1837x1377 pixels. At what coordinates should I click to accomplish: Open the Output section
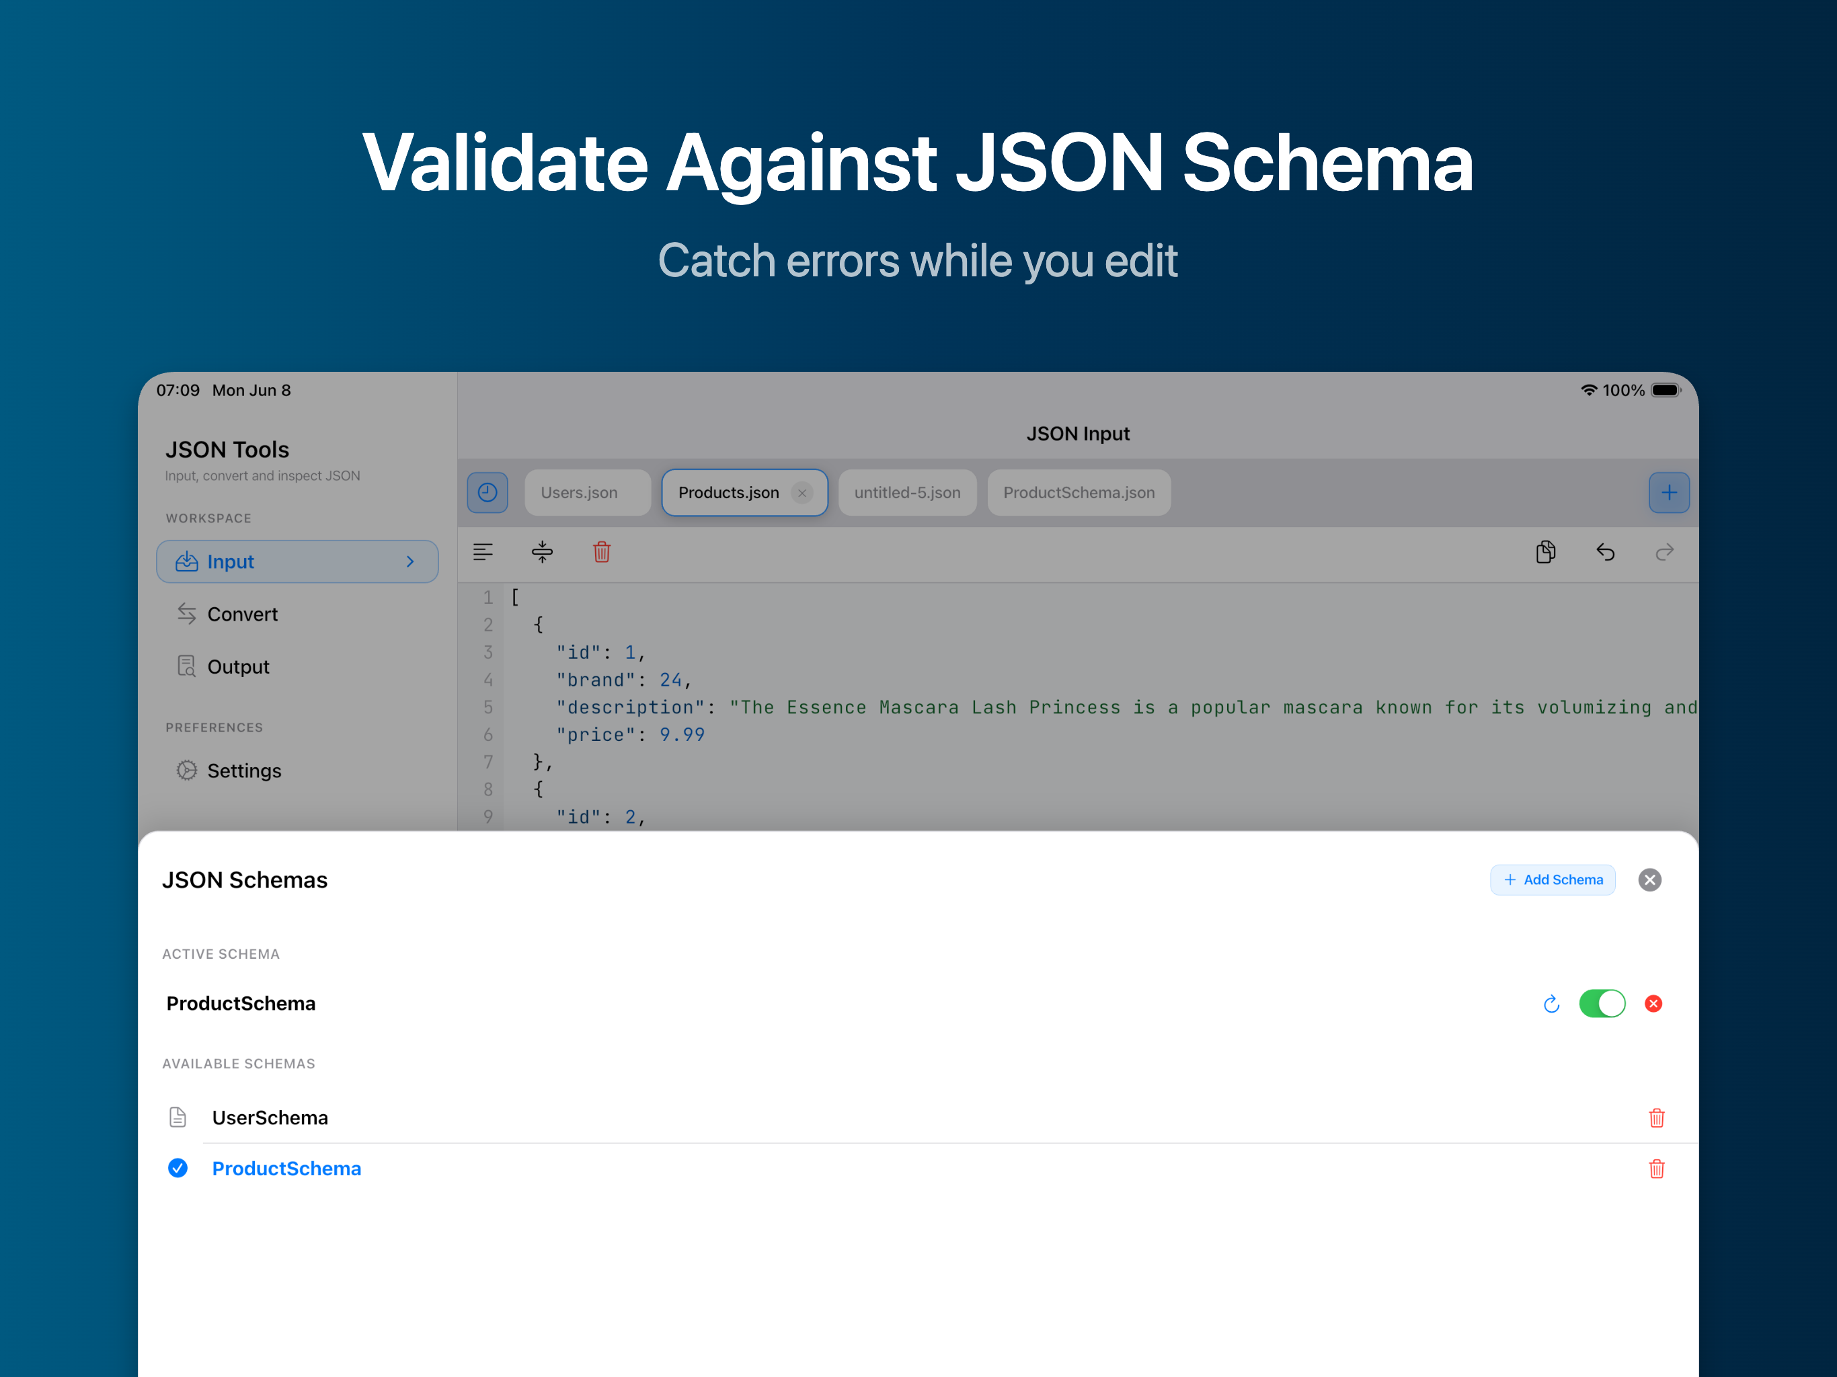(x=297, y=667)
